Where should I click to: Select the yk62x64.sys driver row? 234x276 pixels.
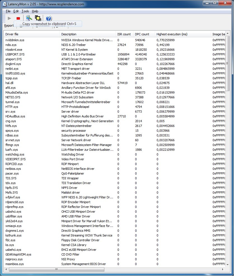coord(114,221)
